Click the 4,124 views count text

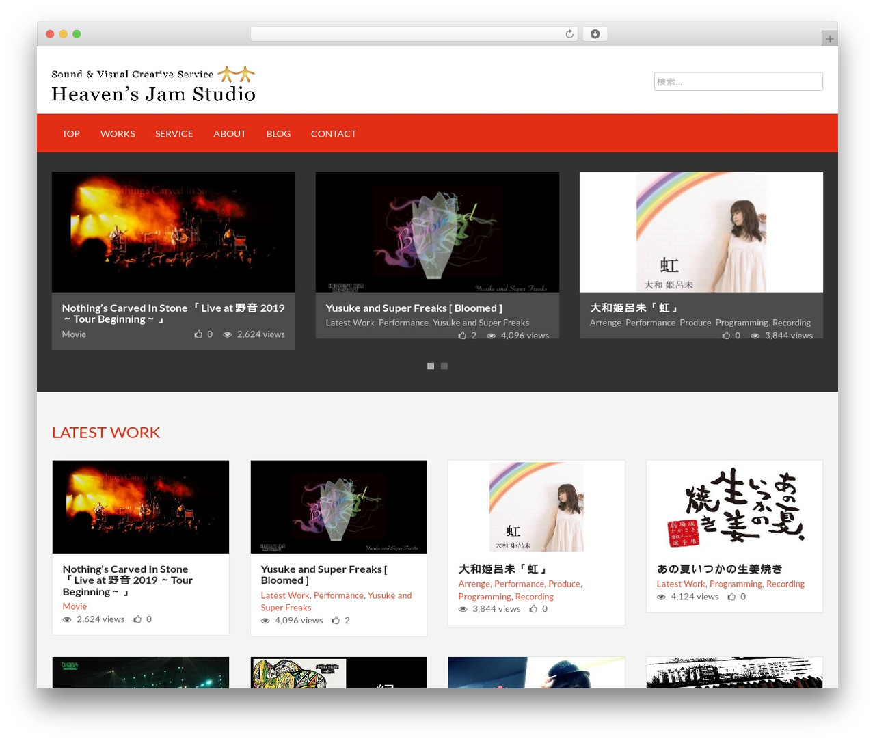(695, 597)
